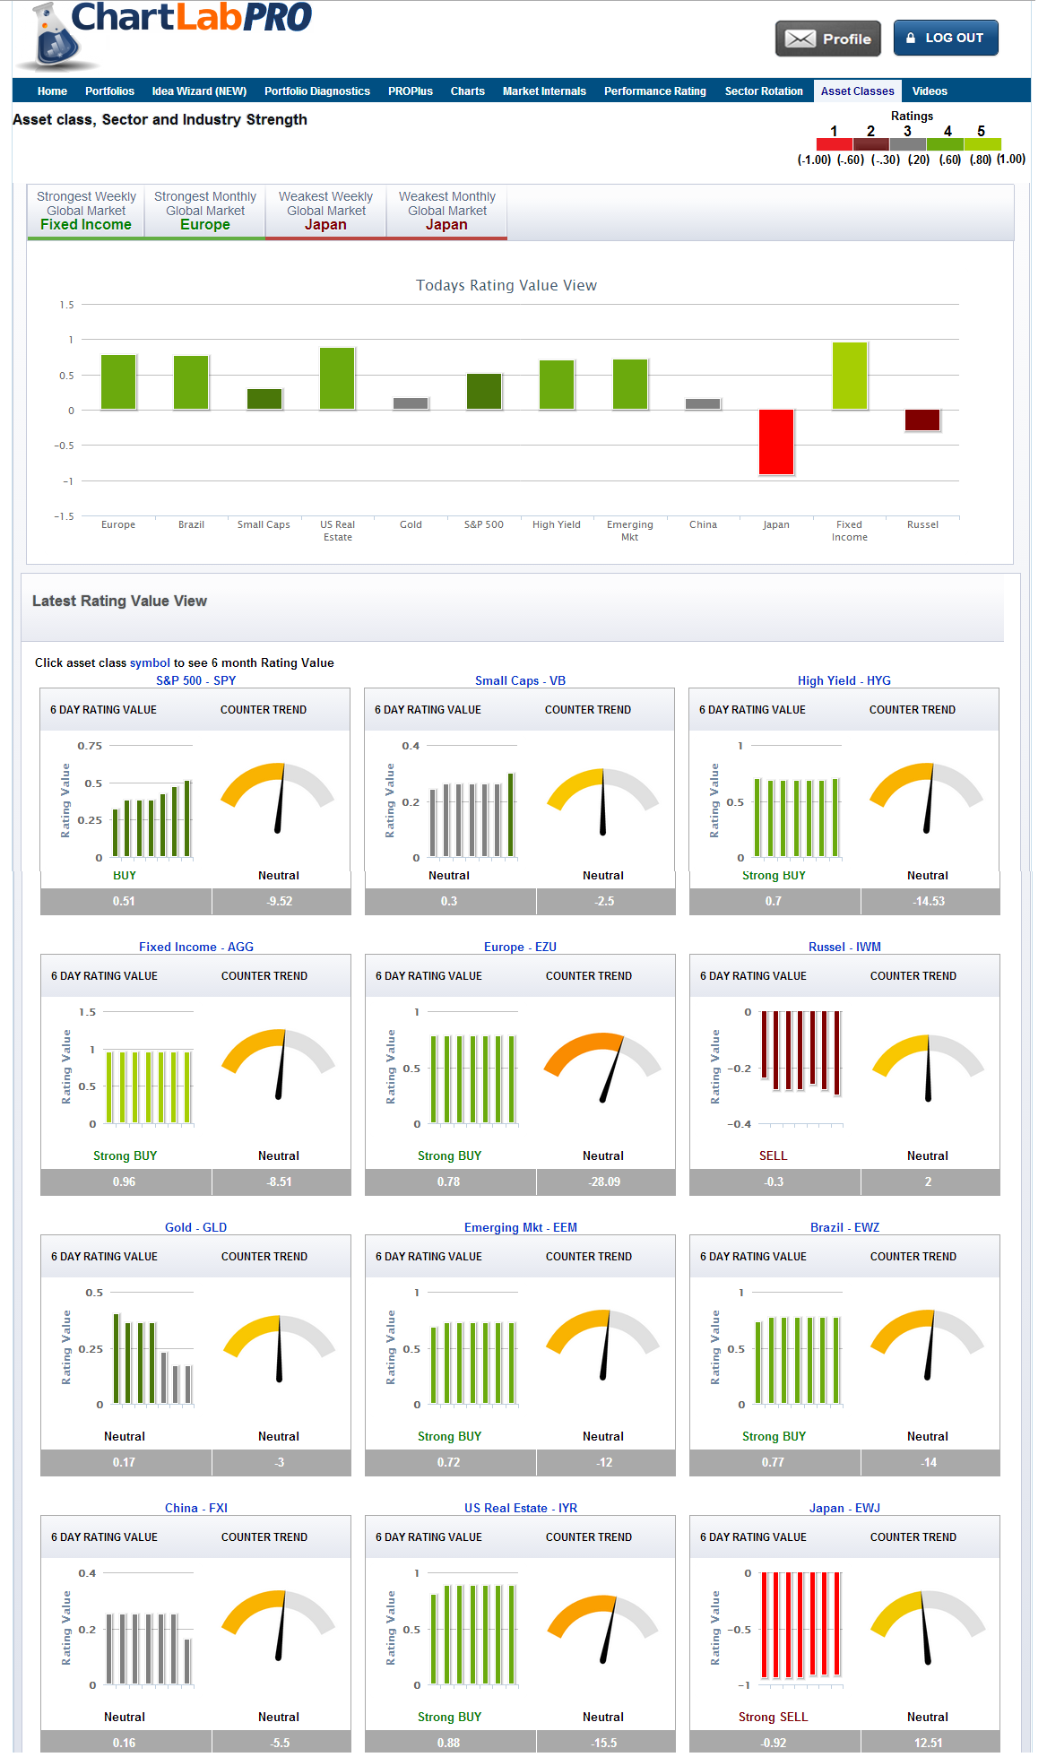Select the Strongest Monthly Global Market tab
The height and width of the screenshot is (1757, 1047).
click(x=205, y=212)
